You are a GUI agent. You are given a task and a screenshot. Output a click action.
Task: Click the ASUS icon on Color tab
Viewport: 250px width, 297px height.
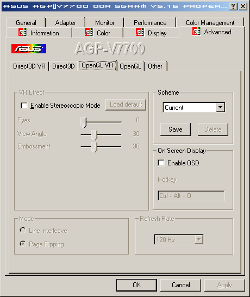pos(89,33)
